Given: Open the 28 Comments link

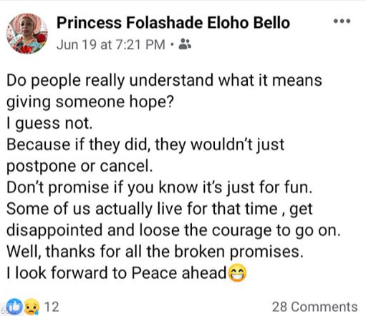Looking at the screenshot, I should point(315,307).
